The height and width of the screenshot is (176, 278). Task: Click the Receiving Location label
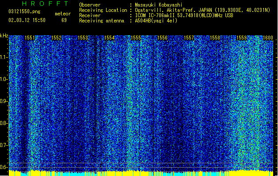(x=103, y=10)
